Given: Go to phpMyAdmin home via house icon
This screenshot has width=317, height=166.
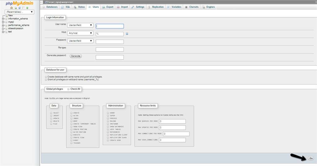Looking at the screenshot, I should click(x=11, y=8).
